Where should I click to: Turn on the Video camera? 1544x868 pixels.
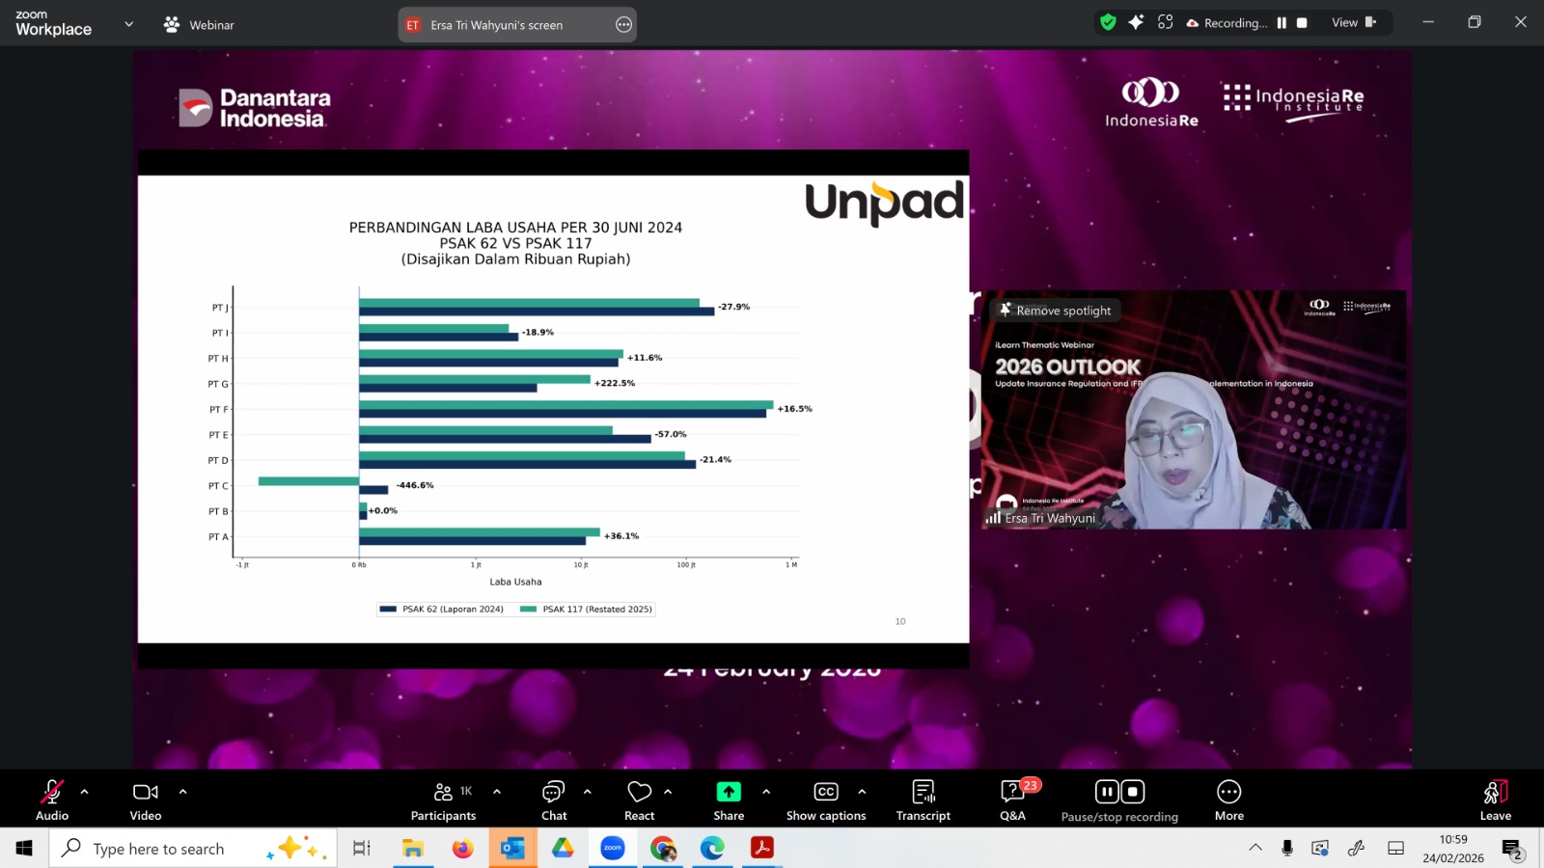tap(146, 800)
